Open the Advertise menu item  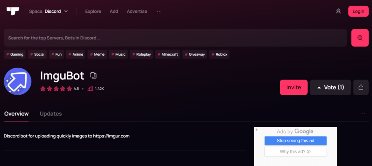[x=137, y=11]
